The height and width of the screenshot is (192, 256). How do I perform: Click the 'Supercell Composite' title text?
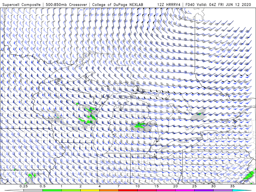21,4
